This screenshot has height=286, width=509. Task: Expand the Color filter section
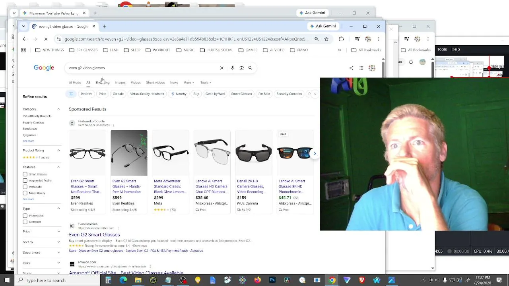click(58, 263)
